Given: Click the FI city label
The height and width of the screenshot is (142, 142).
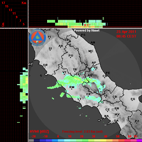Looking at the screenshot, I should (x=49, y=37).
